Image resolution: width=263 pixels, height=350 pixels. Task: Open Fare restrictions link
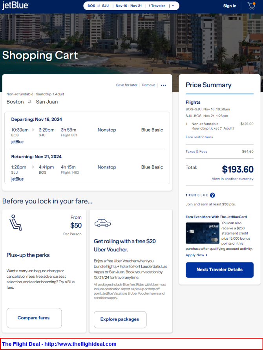(x=199, y=137)
